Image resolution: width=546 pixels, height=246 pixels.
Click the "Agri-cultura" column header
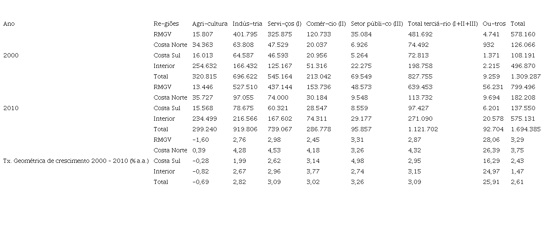[210, 24]
